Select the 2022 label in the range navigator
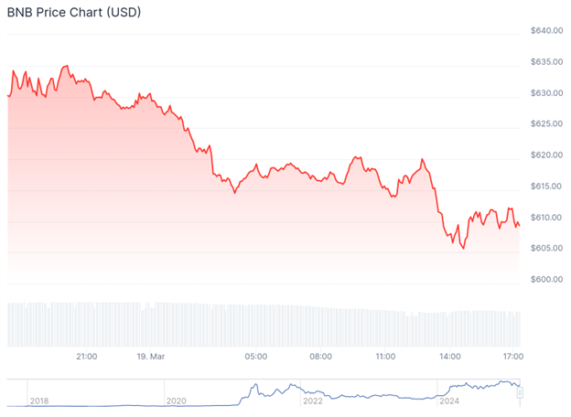The width and height of the screenshot is (571, 417). tap(313, 401)
